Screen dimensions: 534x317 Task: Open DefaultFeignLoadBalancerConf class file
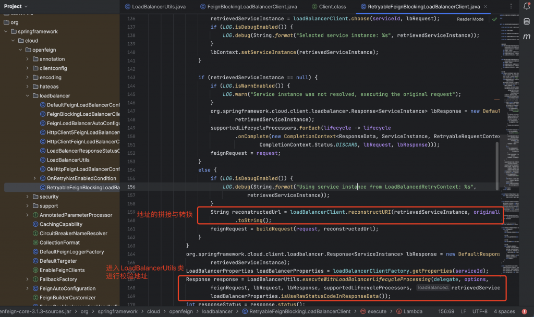[x=80, y=105]
